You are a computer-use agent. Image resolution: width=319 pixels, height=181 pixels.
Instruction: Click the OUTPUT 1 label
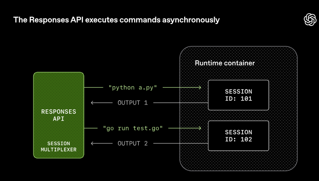tap(133, 103)
